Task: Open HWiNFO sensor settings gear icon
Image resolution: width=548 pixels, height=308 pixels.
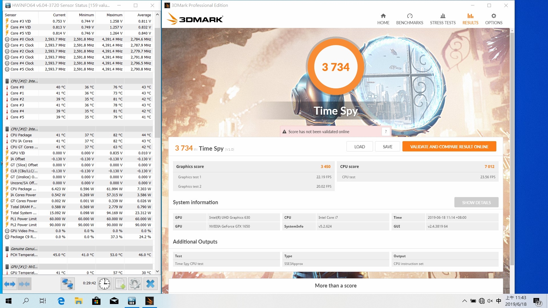Action: click(135, 284)
